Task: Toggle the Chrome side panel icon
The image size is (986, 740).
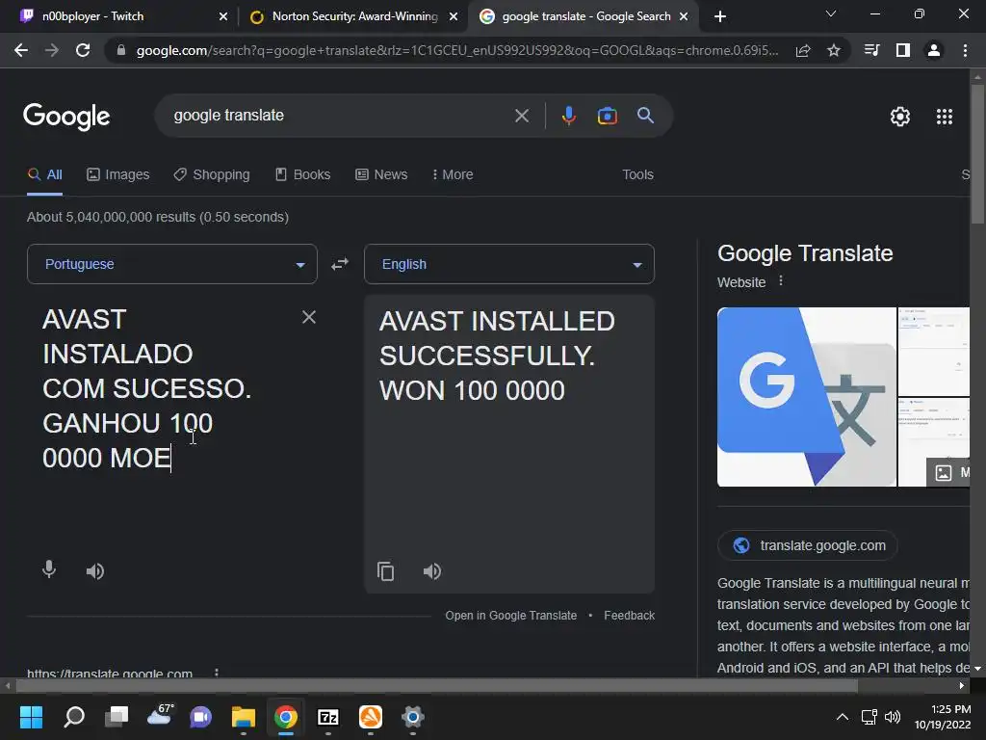Action: click(x=902, y=50)
